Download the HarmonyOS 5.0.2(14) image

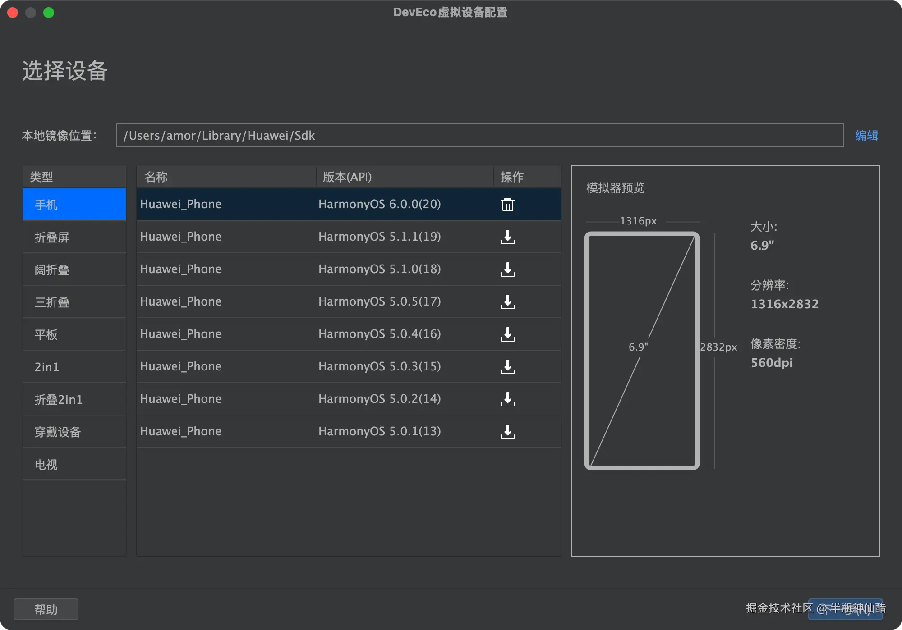(x=507, y=399)
